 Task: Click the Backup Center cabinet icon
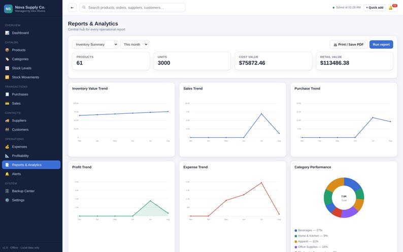tap(7, 191)
